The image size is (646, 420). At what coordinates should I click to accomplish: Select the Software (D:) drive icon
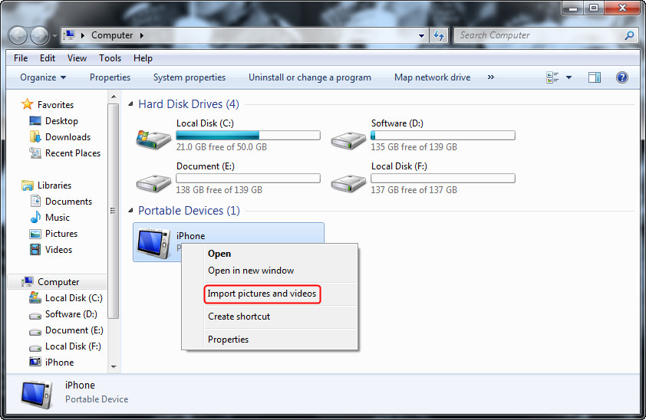click(x=348, y=140)
